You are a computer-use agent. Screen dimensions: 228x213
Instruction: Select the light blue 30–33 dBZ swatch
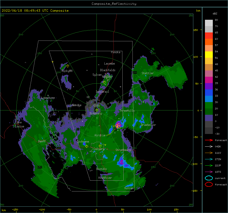pos(209,99)
